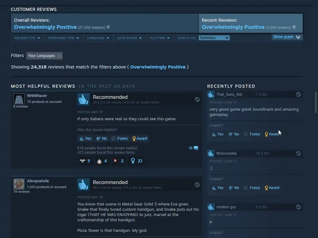Click the page's vertical scrollbar thumb
This screenshot has height=238, width=318.
tap(316, 102)
